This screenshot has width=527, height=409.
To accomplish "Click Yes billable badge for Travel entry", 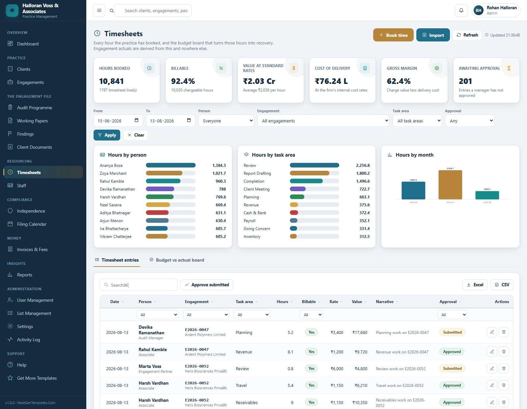I will [x=311, y=385].
